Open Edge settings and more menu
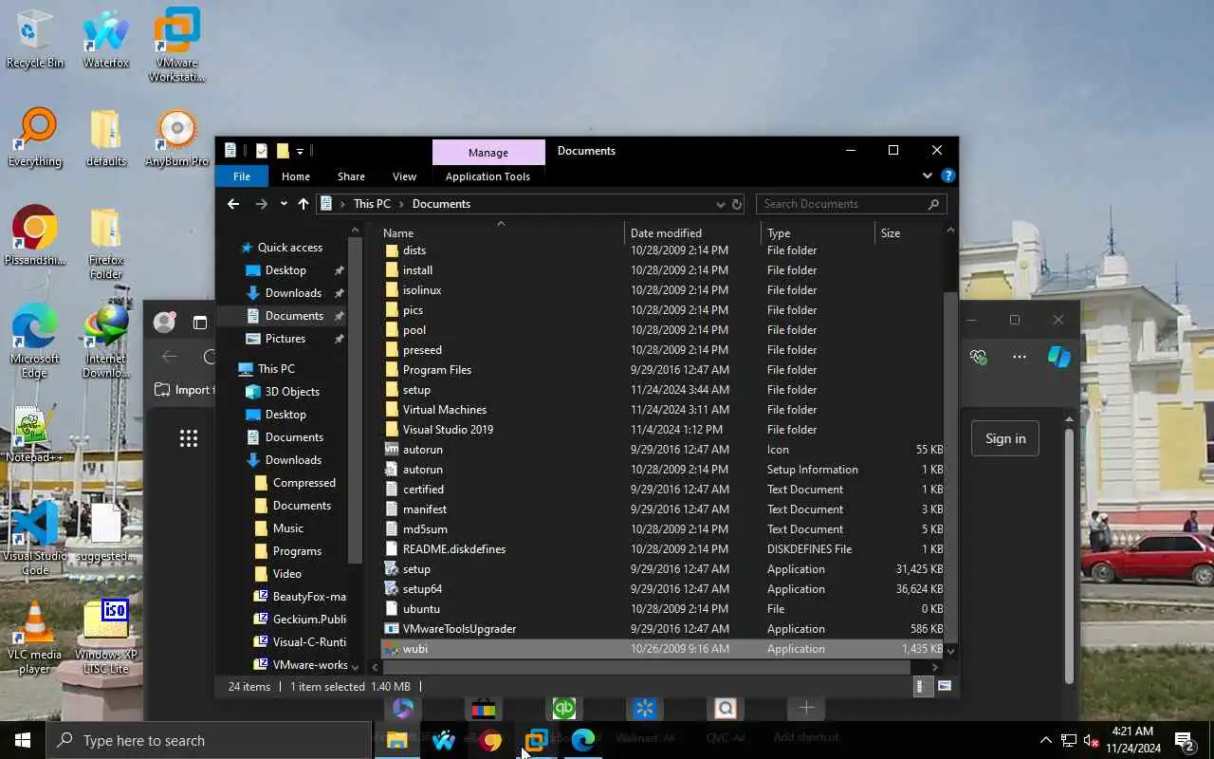Screen dimensions: 1214x759 (x=1020, y=357)
